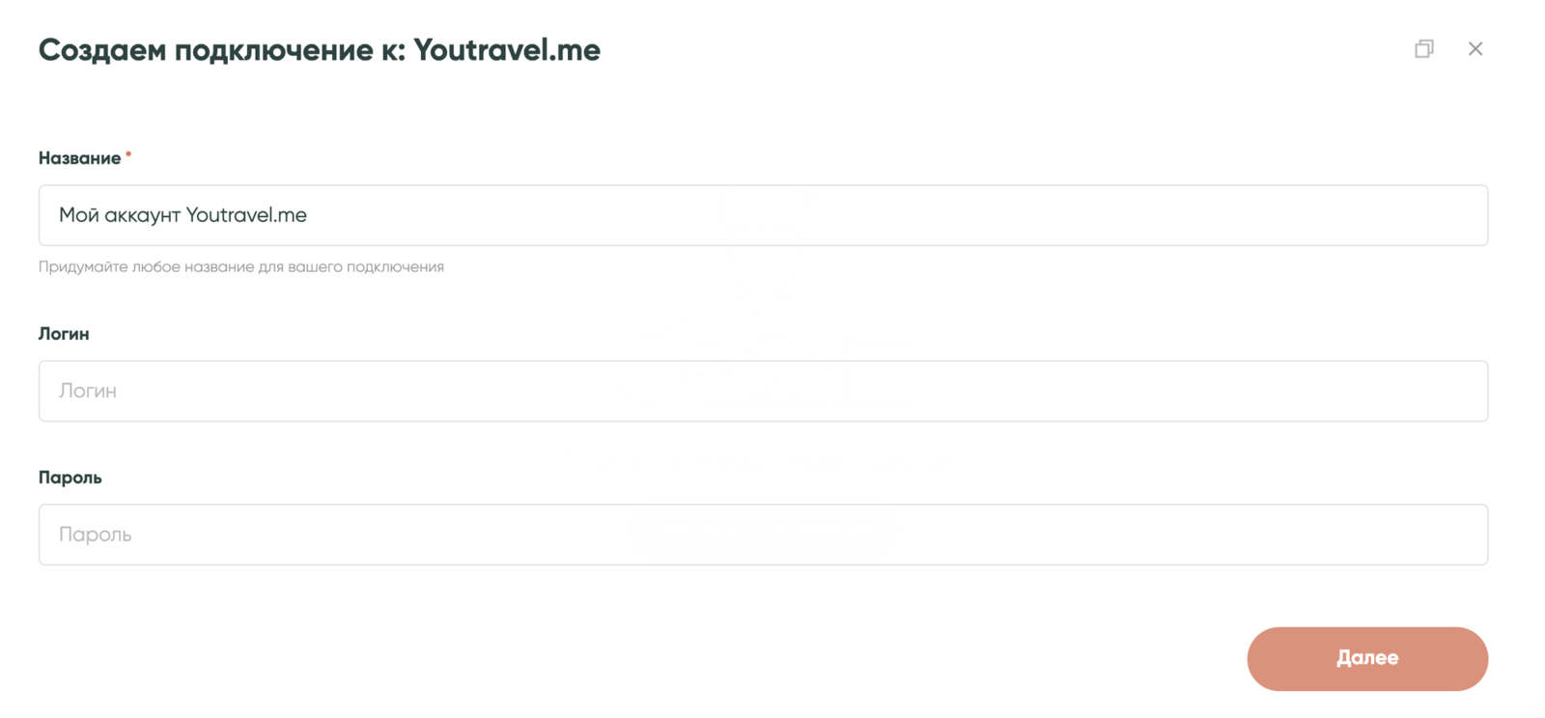The height and width of the screenshot is (718, 1545).
Task: Click the bold Название field label
Action: point(79,158)
